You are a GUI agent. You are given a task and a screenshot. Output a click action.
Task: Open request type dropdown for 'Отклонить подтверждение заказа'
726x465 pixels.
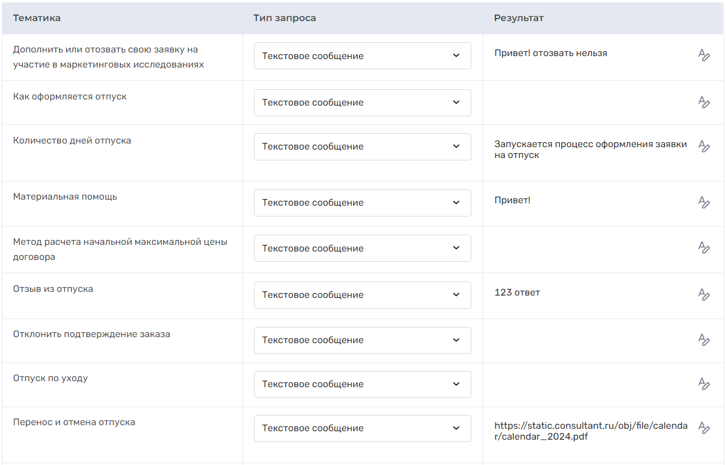362,340
